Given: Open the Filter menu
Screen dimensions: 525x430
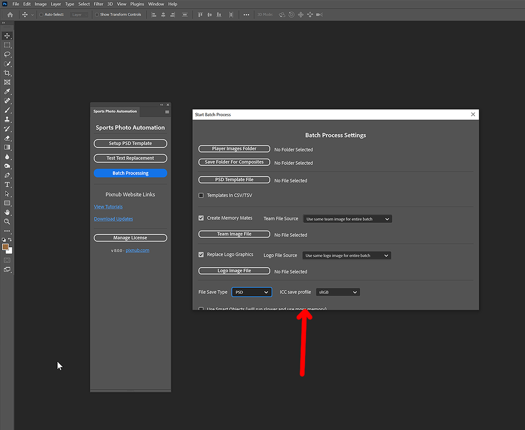Looking at the screenshot, I should tap(98, 4).
